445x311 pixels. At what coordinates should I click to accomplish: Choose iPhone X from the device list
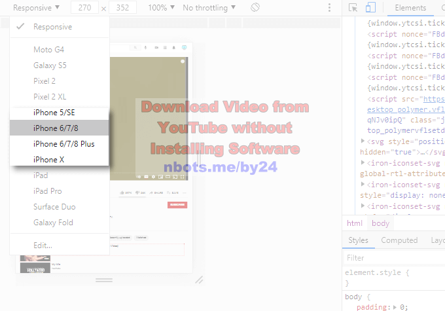tap(60, 160)
